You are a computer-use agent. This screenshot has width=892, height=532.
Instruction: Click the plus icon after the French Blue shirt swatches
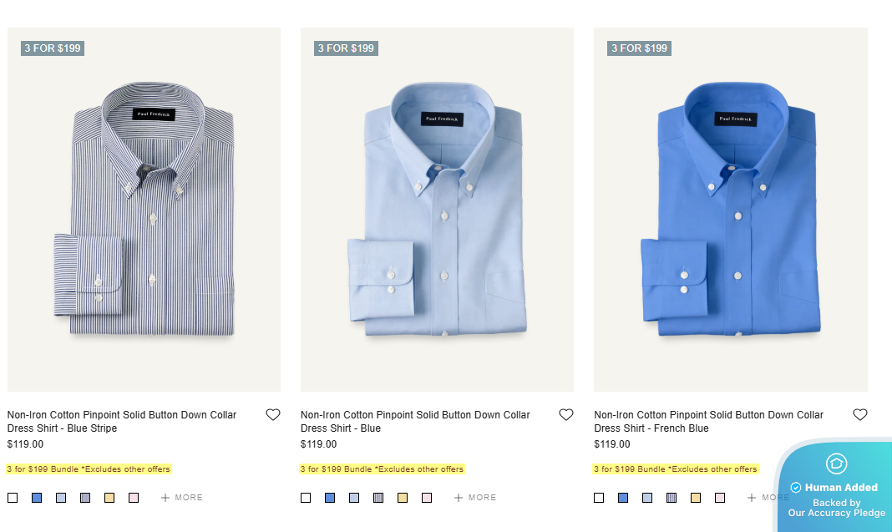tap(752, 497)
